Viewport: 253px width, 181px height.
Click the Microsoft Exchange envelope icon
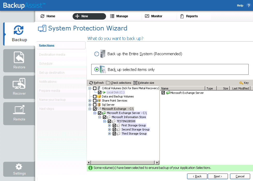(x=99, y=109)
